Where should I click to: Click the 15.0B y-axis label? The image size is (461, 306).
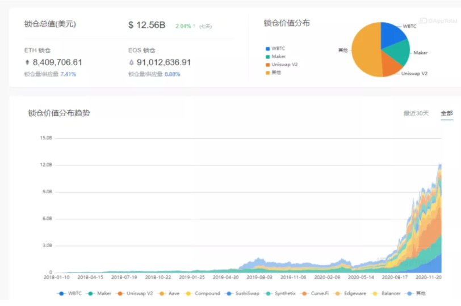[46, 138]
